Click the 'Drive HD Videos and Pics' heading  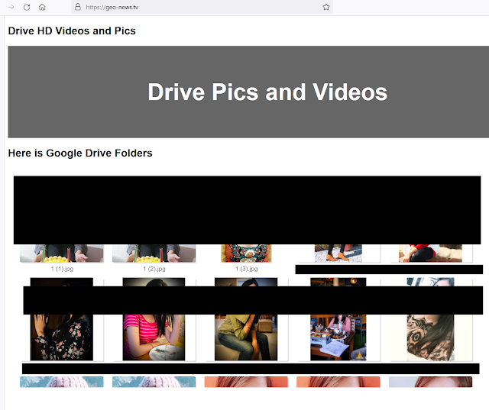pos(72,31)
